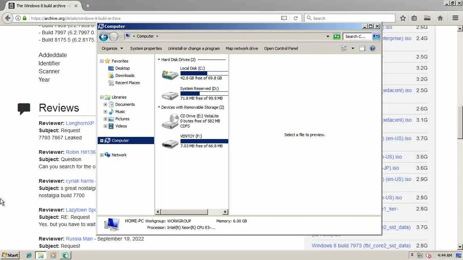This screenshot has width=463, height=260.
Task: Click the change view icon
Action: [x=344, y=48]
